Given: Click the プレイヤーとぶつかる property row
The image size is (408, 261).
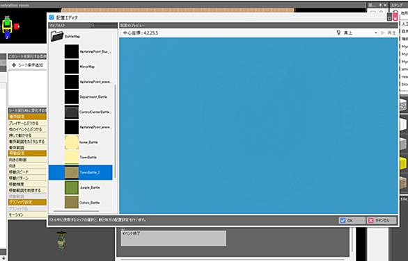Looking at the screenshot, I should [27, 123].
